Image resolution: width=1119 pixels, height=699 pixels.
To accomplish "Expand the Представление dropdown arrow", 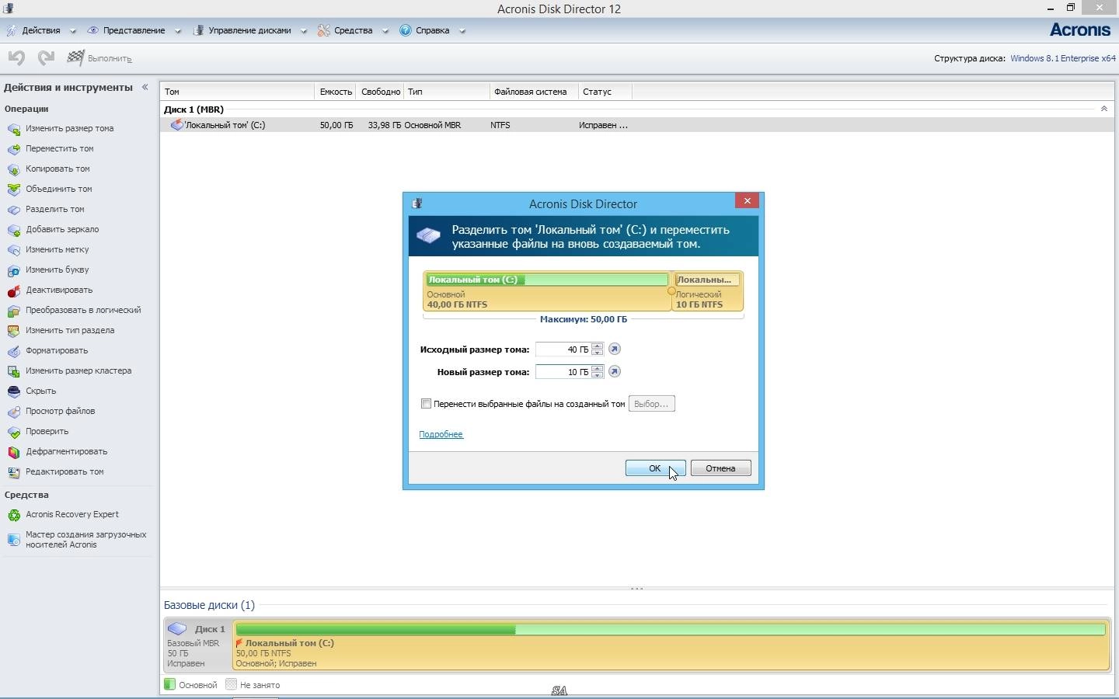I will coord(178,31).
